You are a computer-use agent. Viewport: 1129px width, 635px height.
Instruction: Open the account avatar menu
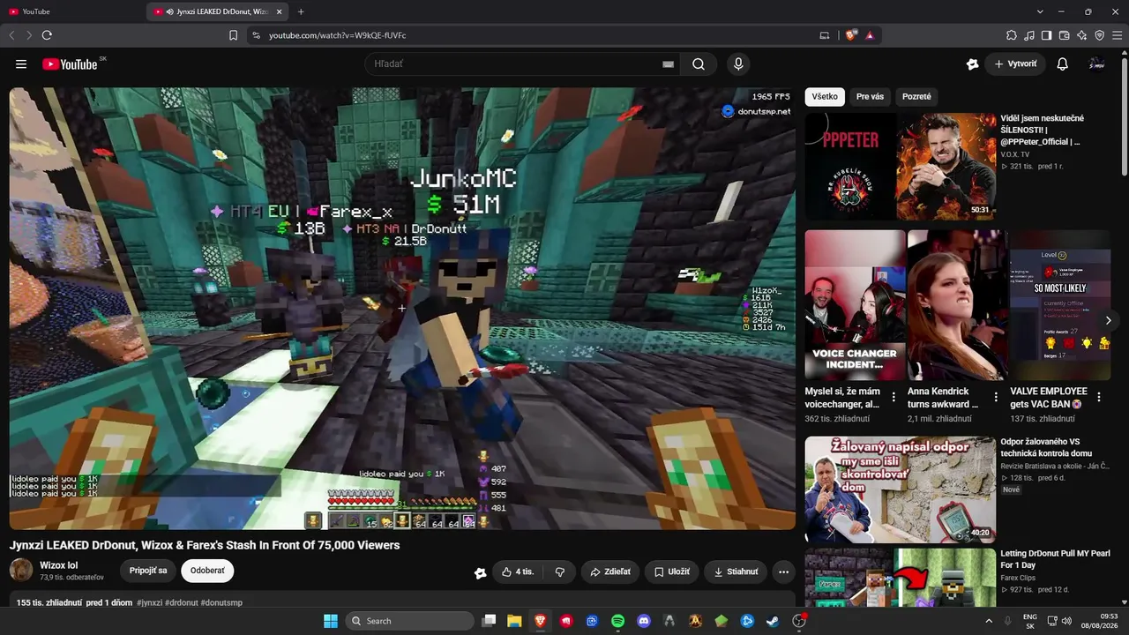pos(1096,64)
